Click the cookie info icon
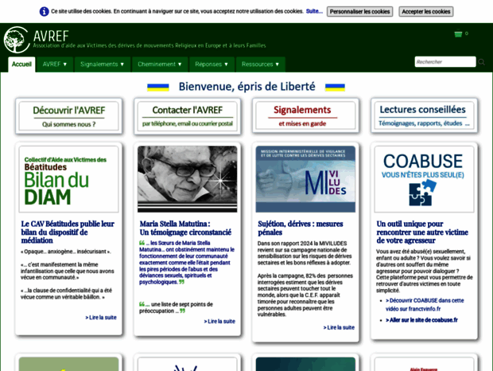 [x=44, y=12]
